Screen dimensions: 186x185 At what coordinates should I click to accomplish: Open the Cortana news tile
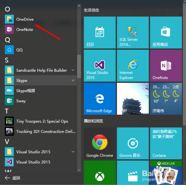pos(166,143)
